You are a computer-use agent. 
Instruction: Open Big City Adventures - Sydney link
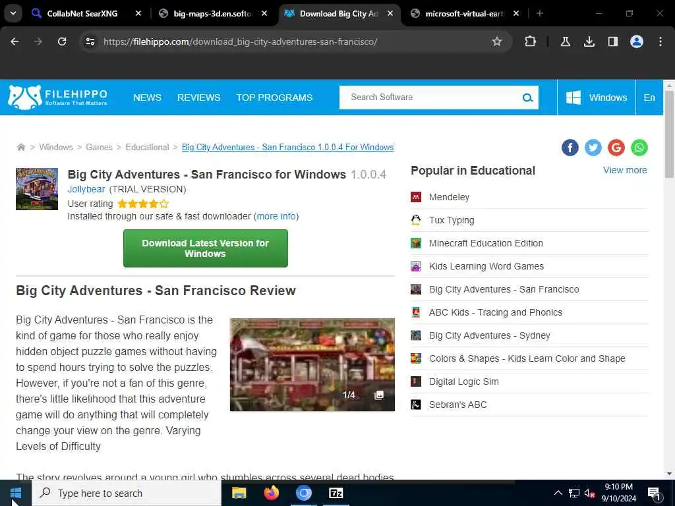(x=490, y=335)
